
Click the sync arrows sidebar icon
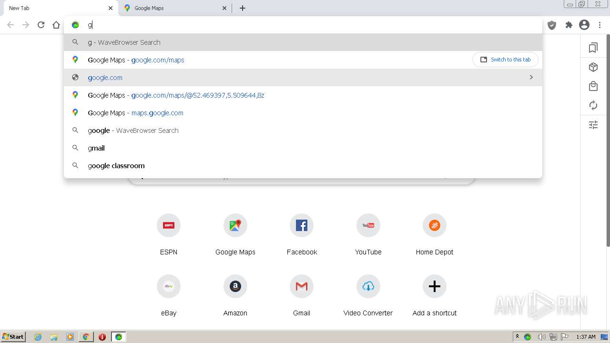pos(593,105)
